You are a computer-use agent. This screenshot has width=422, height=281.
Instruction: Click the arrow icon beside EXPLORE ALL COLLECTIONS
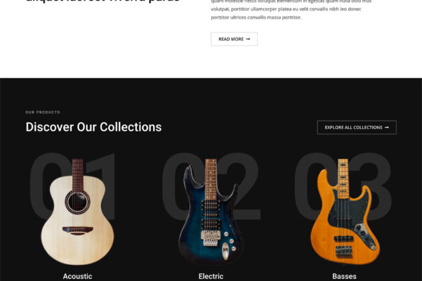(387, 127)
